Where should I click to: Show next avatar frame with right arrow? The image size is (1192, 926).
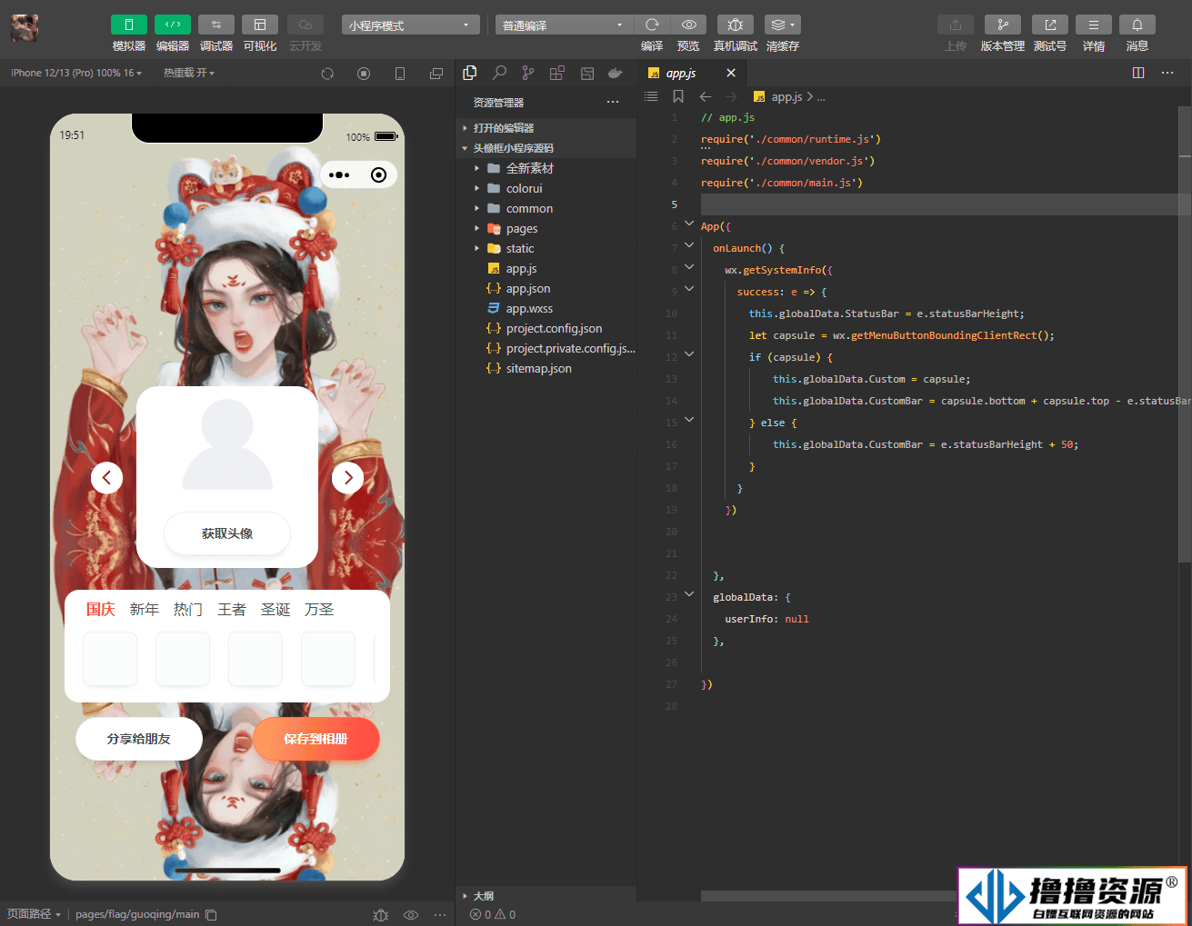tap(348, 477)
